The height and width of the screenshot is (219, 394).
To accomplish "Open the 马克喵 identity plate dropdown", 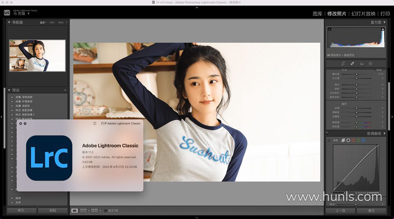I will (28, 14).
